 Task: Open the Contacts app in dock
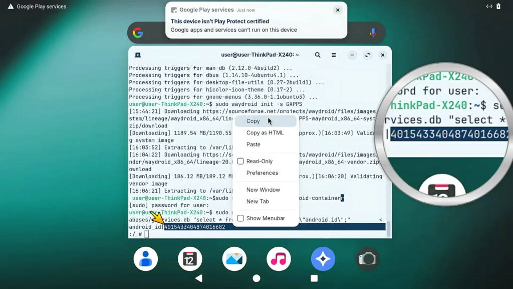(x=146, y=259)
